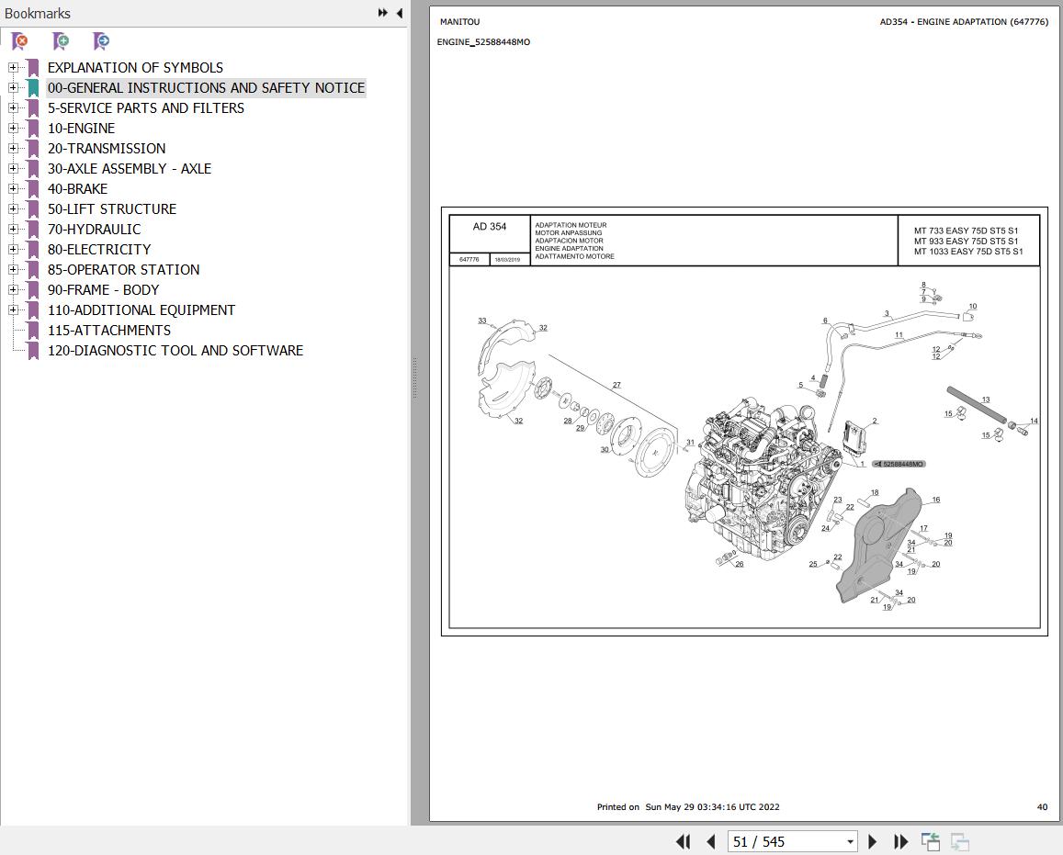The image size is (1063, 855).
Task: Expand the 10-ENGINE bookmark node
Action: pyautogui.click(x=13, y=128)
